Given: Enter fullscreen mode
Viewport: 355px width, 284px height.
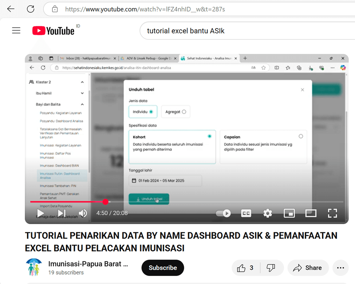Looking at the screenshot, I should [x=332, y=213].
